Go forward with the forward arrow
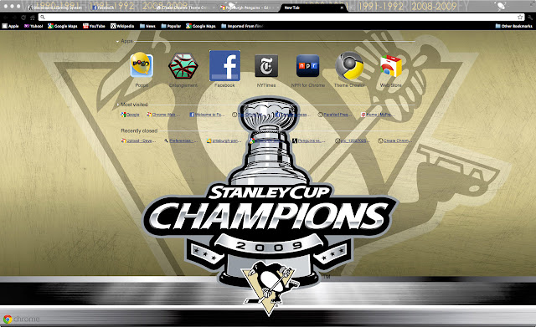The width and height of the screenshot is (536, 327). (14, 18)
